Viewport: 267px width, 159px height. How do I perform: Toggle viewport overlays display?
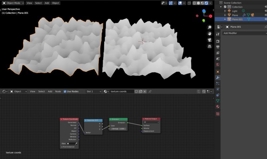[x=180, y=3]
